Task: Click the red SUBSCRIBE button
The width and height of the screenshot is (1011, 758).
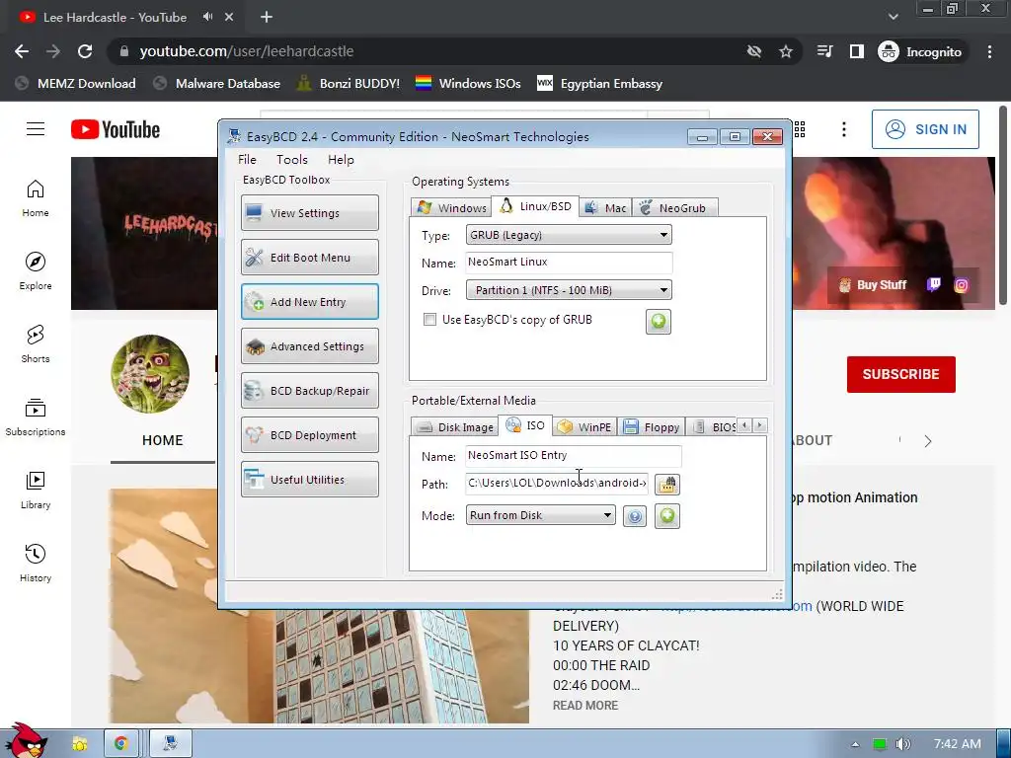Action: tap(900, 374)
